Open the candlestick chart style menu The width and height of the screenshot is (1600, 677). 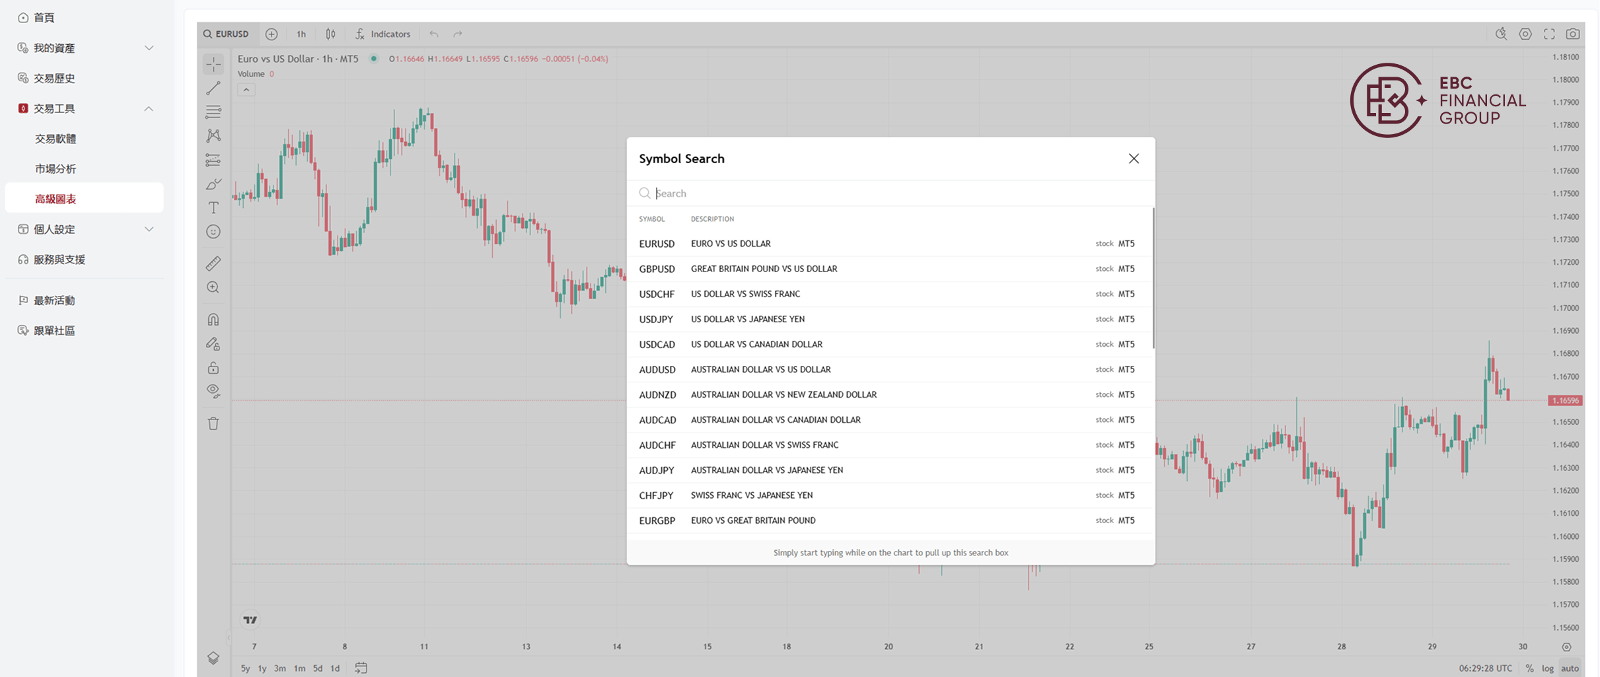click(330, 34)
